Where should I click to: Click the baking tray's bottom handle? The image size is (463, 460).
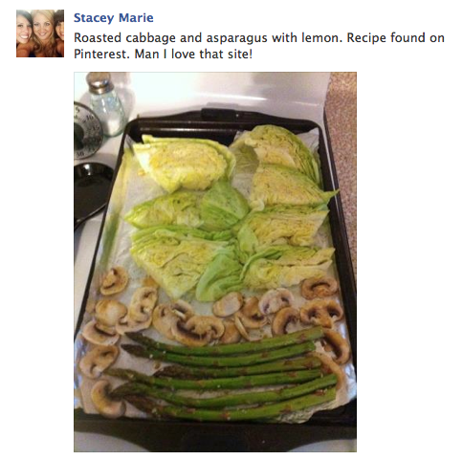(x=215, y=438)
